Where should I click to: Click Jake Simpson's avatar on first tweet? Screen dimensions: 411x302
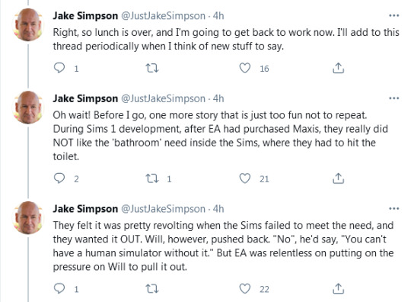coord(28,24)
